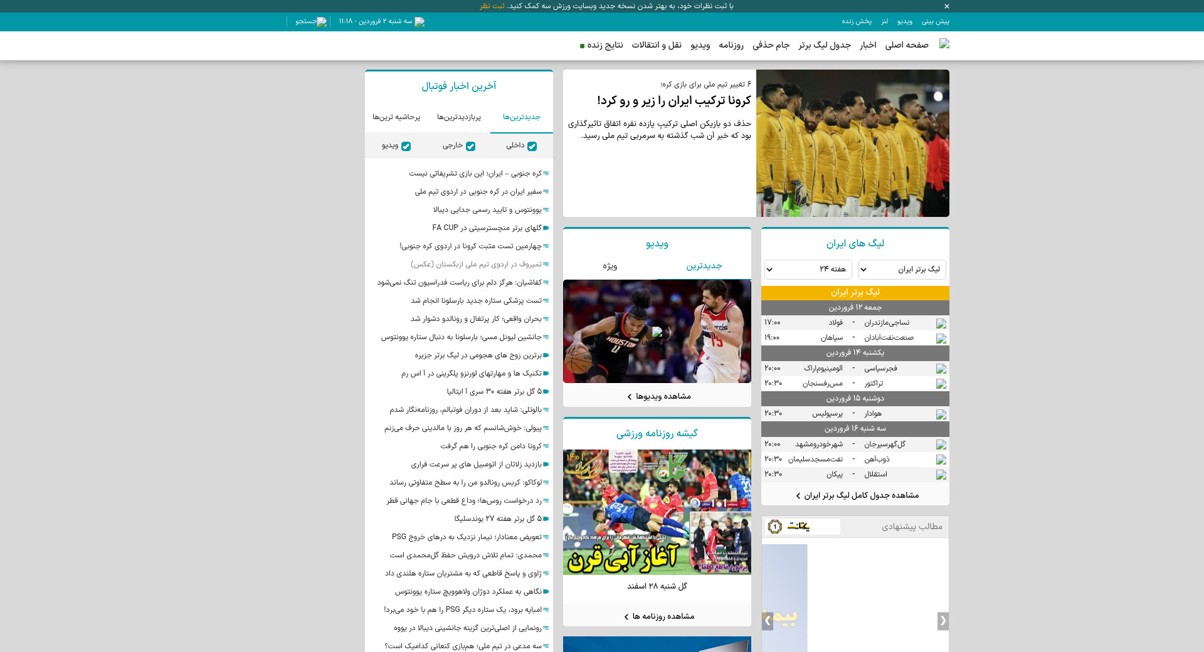The width and height of the screenshot is (1204, 652).
Task: Expand the هفته ۲۴ week dropdown
Action: [808, 270]
